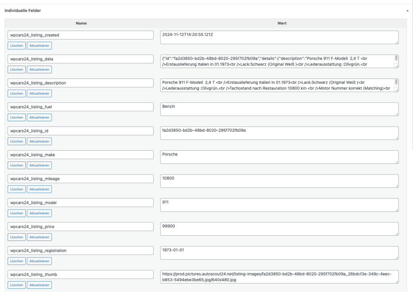
Task: Delete the wpcars24_listing_mileage field
Action: (17, 189)
